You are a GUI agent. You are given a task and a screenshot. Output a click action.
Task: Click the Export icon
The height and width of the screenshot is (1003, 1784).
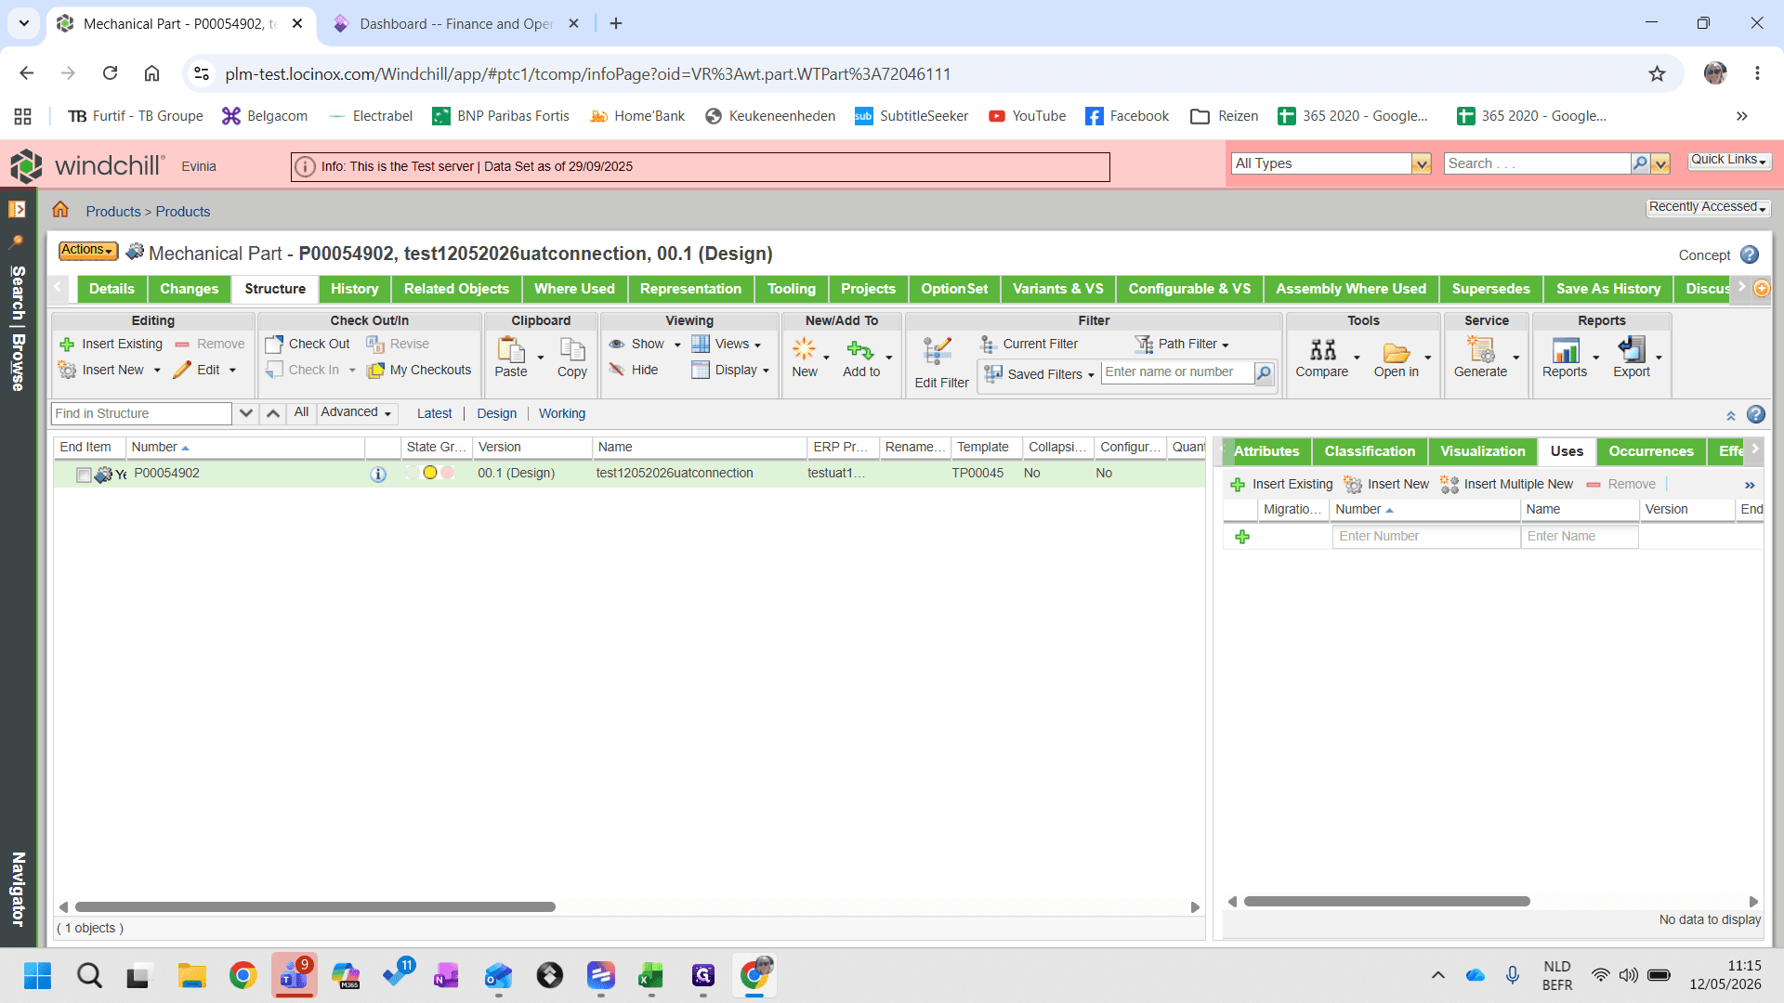[x=1632, y=349]
